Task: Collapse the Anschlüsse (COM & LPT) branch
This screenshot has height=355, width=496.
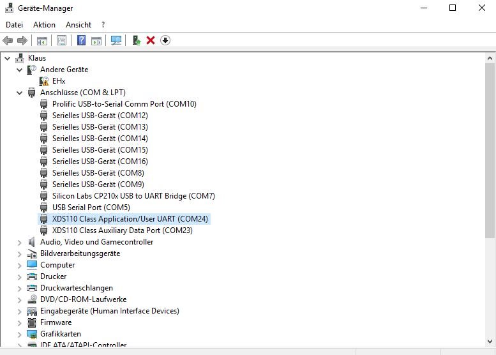Action: [x=20, y=93]
